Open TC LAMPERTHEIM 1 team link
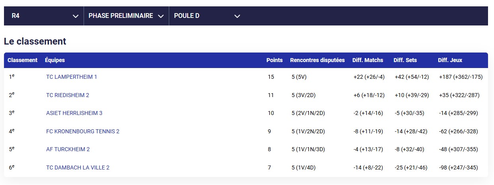494x185 pixels. 72,77
